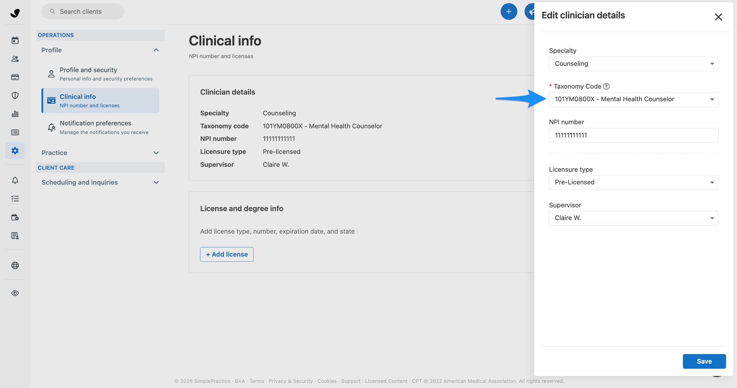The width and height of the screenshot is (737, 388).
Task: Select Clinical info menu item
Action: 100,101
